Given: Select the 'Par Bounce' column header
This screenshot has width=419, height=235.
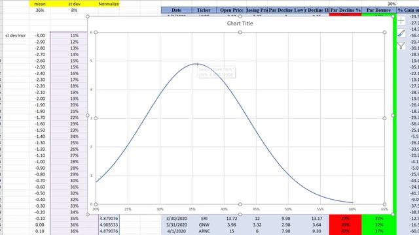Looking at the screenshot, I should (x=378, y=10).
